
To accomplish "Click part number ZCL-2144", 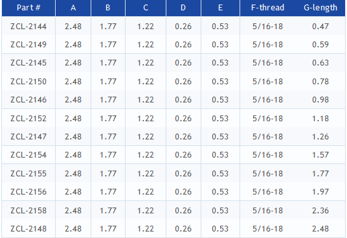I will click(x=28, y=27).
